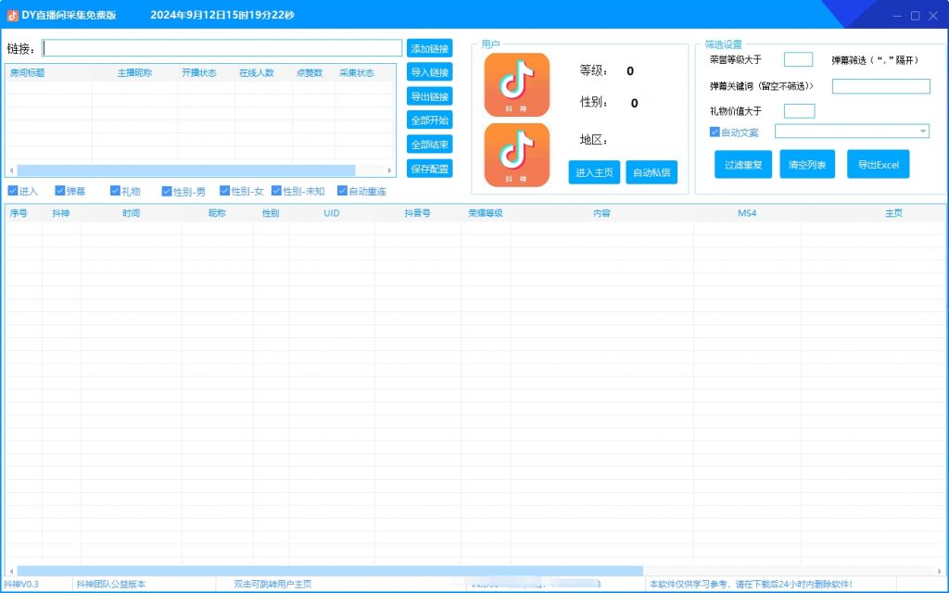Click the lower TikTok avatar image

click(x=516, y=154)
